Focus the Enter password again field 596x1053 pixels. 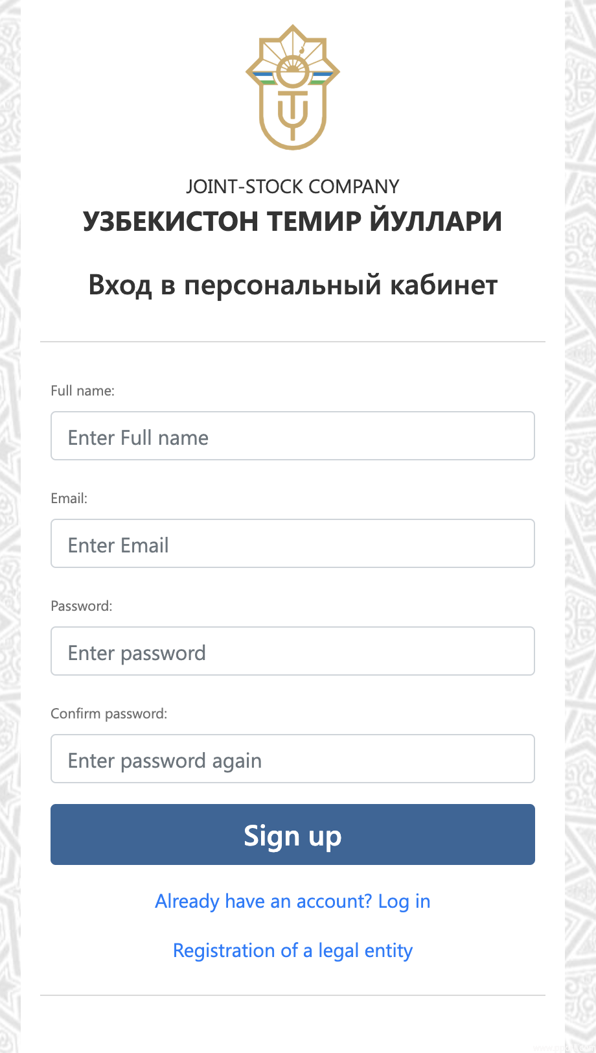(293, 759)
